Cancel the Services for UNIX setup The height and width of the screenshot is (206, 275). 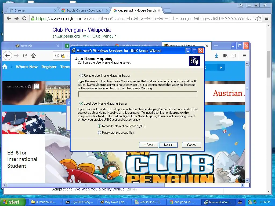click(191, 145)
